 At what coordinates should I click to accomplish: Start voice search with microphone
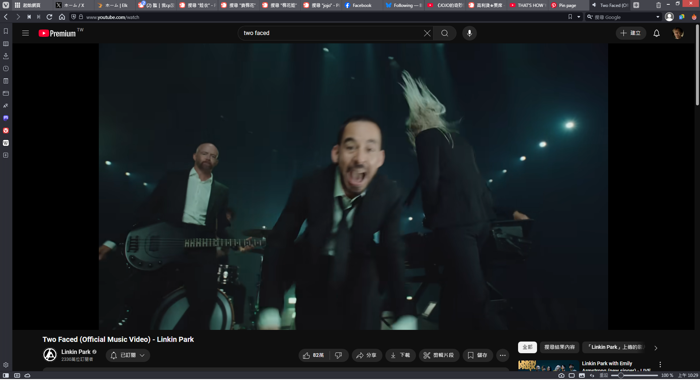point(470,33)
